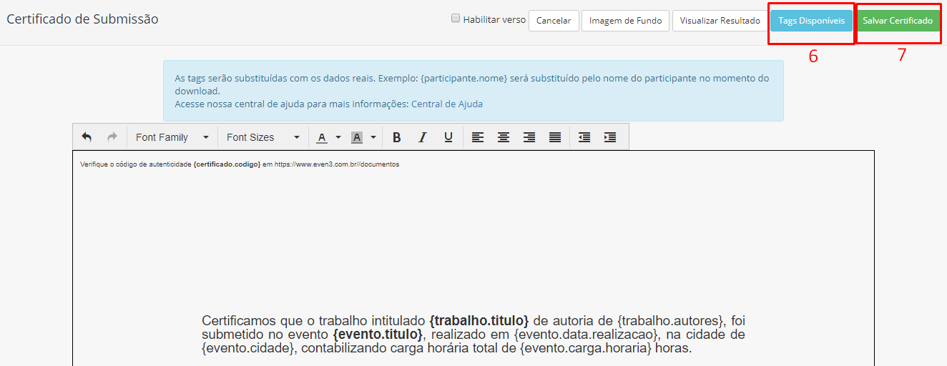The height and width of the screenshot is (366, 947).
Task: Click the Redo arrow in the editor toolbar
Action: 112,137
